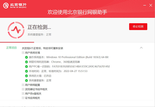Screen dimensions: 155x107
Task: Click the 浏览器证书控件相关 tree label
Action: click(36, 89)
